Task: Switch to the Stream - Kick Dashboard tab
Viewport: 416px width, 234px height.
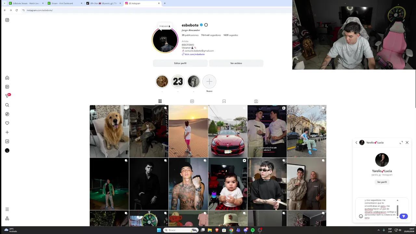Action: [64, 3]
